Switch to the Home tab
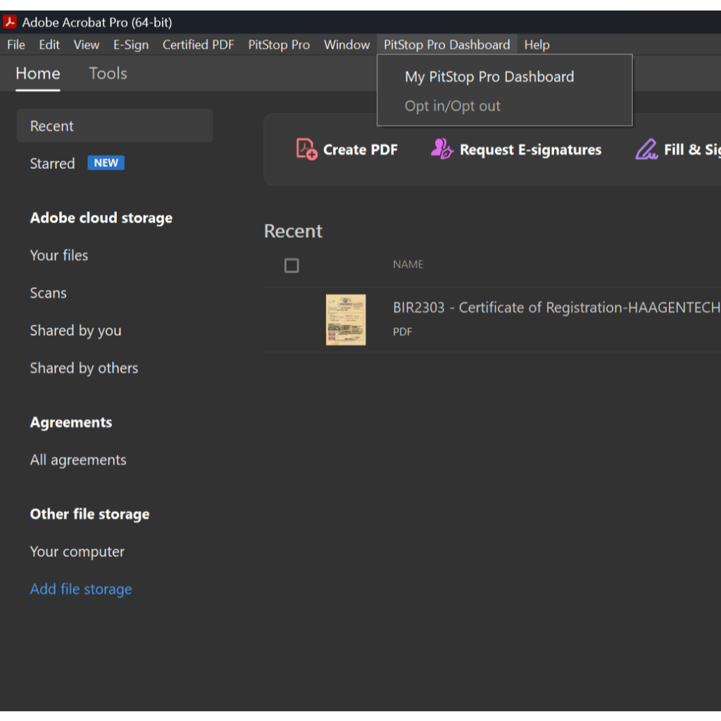Viewport: 721px width, 721px height. coord(38,74)
